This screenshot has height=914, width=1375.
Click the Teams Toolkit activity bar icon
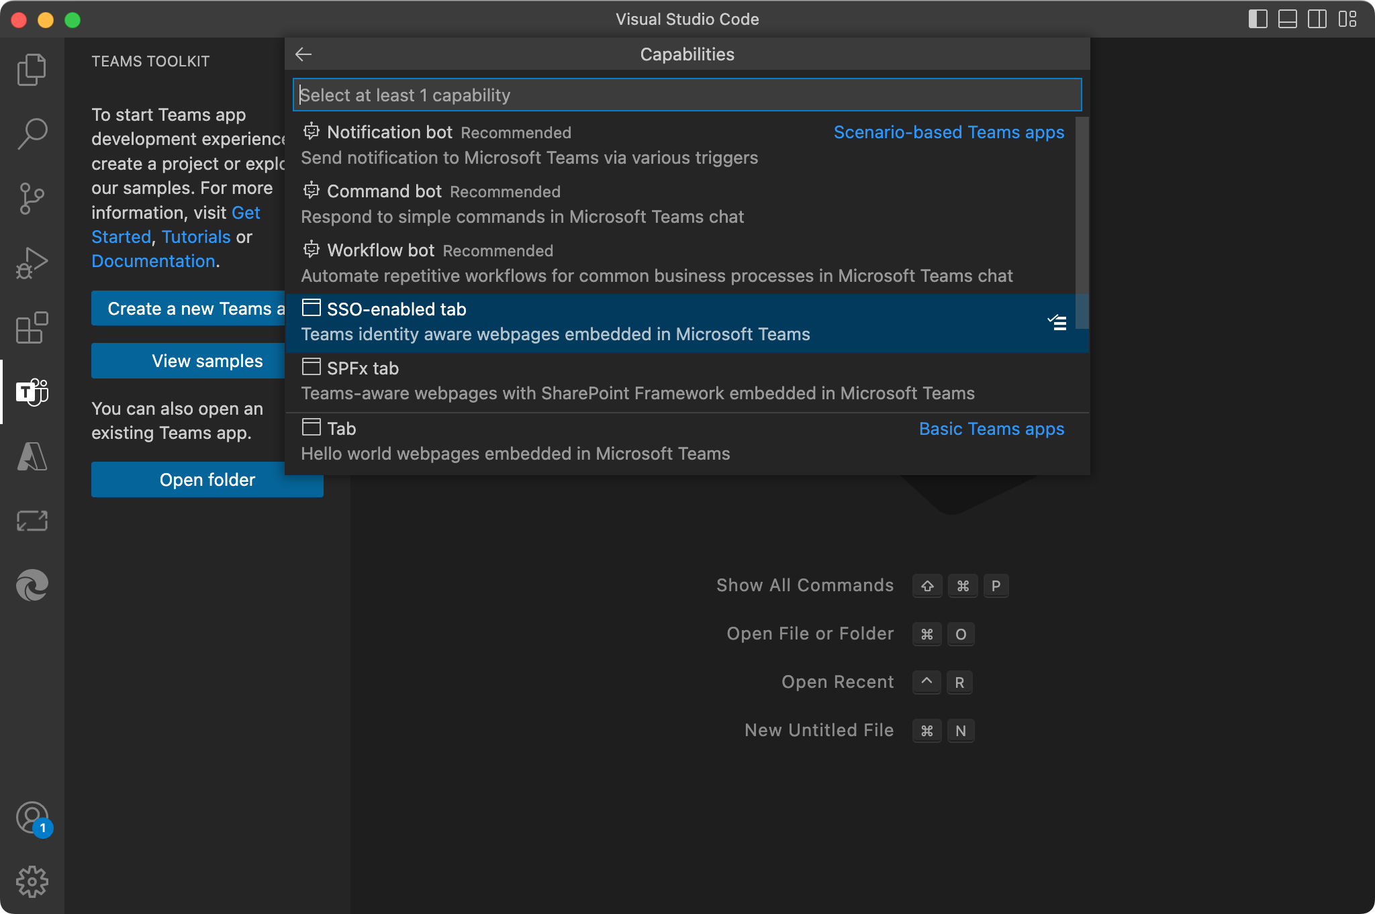(32, 392)
